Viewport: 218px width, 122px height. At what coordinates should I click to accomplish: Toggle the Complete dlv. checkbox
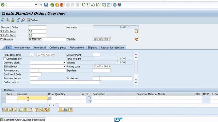(x=5, y=59)
